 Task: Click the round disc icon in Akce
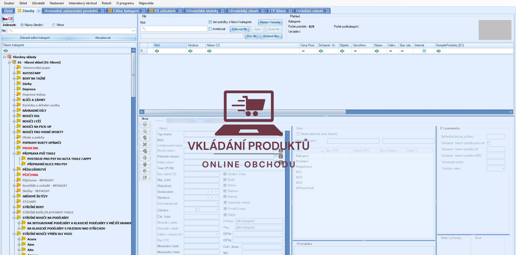(145, 164)
